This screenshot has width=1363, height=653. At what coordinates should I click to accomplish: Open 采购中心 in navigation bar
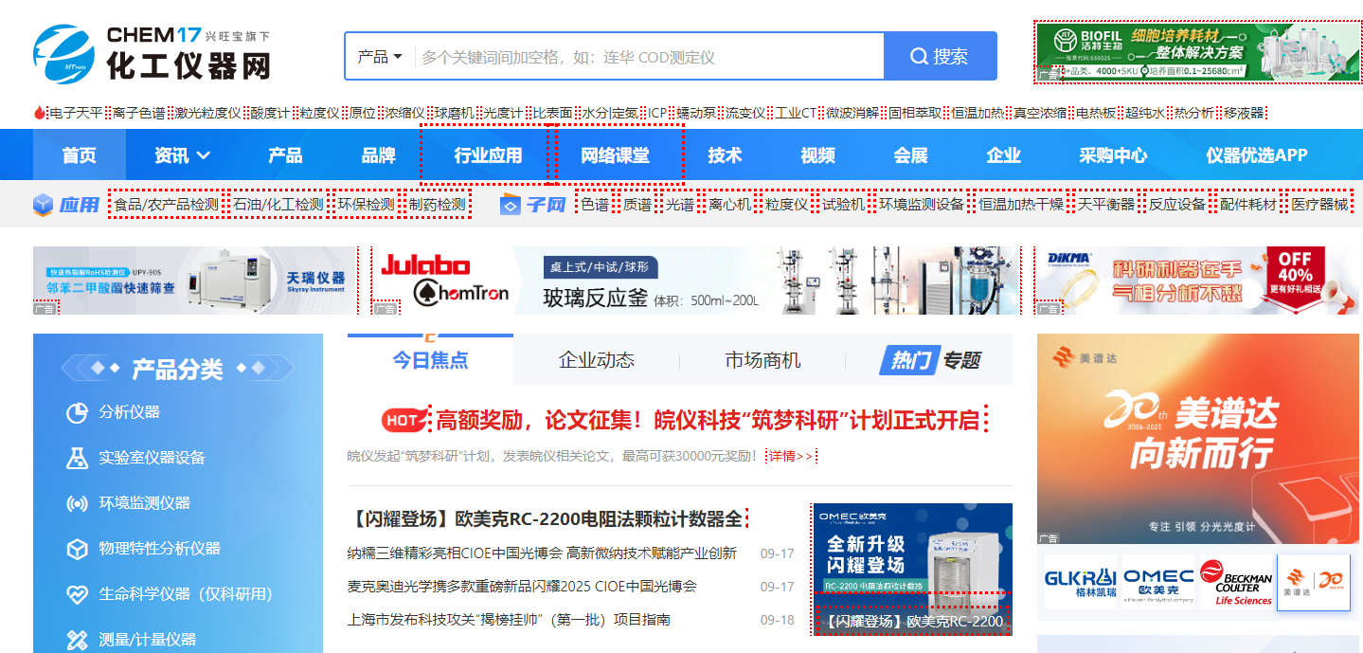point(1113,155)
